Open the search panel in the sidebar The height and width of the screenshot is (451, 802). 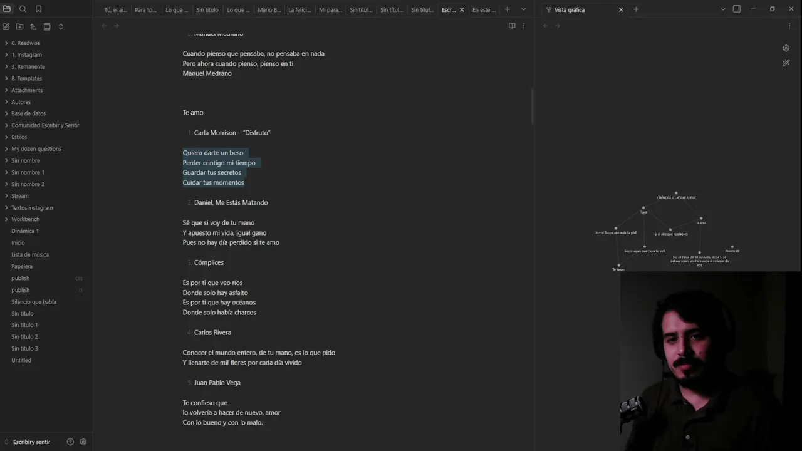tap(23, 9)
